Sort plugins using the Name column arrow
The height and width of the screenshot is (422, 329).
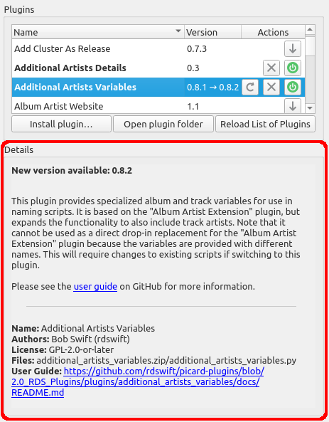pos(178,31)
